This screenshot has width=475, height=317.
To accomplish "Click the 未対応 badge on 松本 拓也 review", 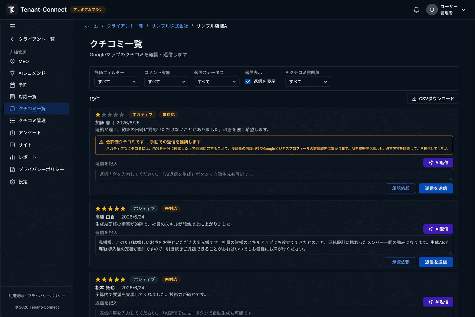I will coord(171,280).
